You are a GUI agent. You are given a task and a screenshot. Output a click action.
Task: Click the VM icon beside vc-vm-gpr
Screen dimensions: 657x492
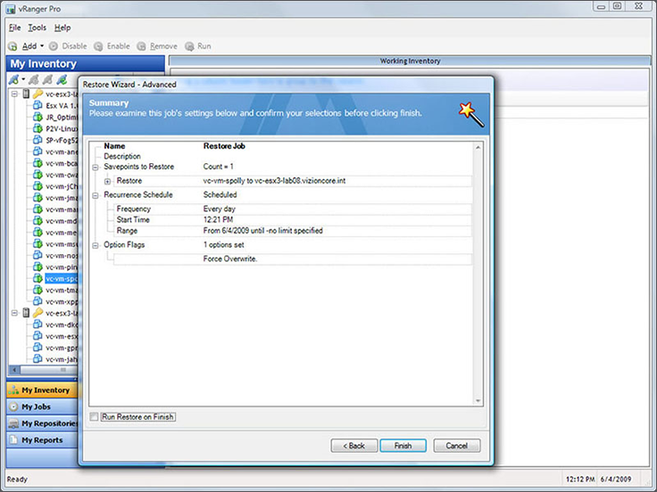(37, 348)
